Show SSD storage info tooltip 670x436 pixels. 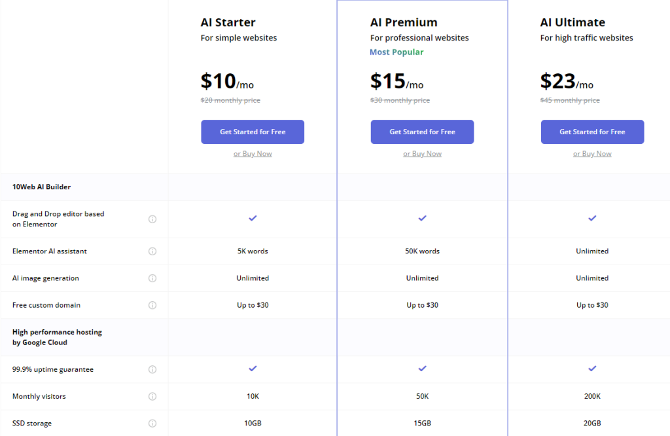(152, 423)
